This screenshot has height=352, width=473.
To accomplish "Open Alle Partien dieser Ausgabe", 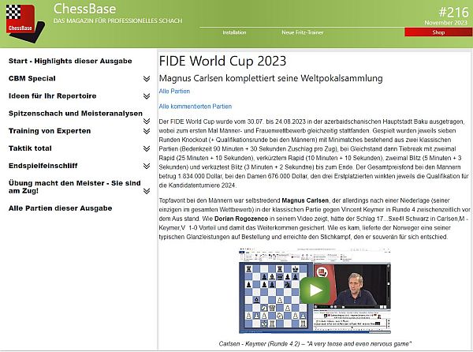I will 61,208.
